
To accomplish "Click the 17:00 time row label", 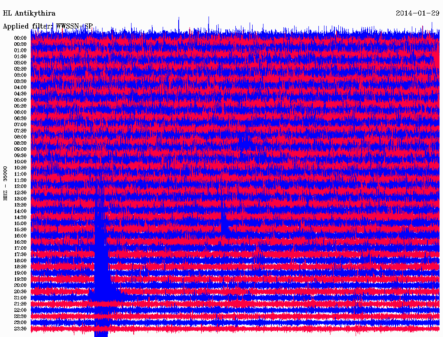I will tap(20, 248).
